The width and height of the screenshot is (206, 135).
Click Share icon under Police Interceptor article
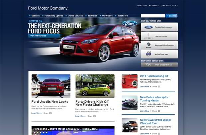[x=159, y=111]
